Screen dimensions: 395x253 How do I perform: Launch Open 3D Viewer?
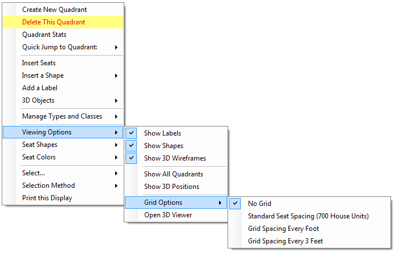pos(168,215)
